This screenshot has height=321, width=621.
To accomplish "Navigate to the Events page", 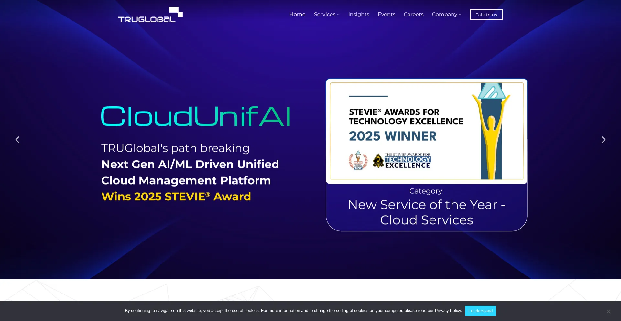I will [x=387, y=15].
